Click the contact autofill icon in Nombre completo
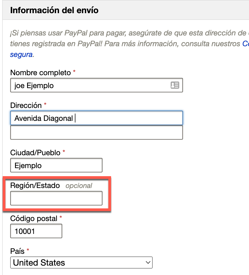Screen dimensions: 249x275 pyautogui.click(x=175, y=85)
